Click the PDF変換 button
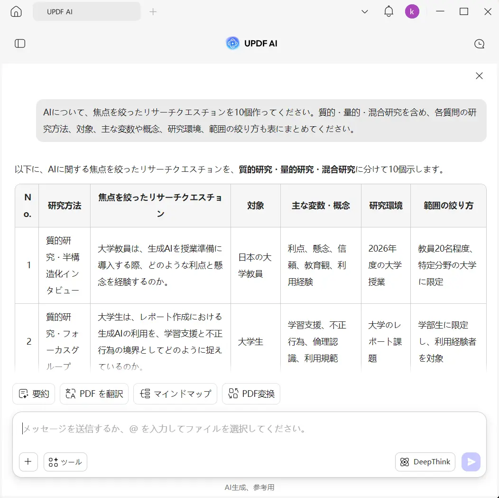The height and width of the screenshot is (498, 499). coord(251,394)
